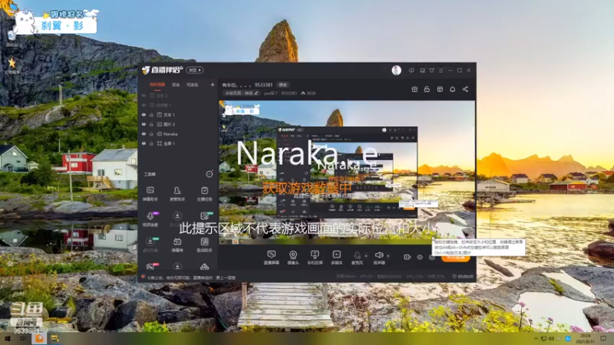Open the Windows notification center icon

pos(603,338)
